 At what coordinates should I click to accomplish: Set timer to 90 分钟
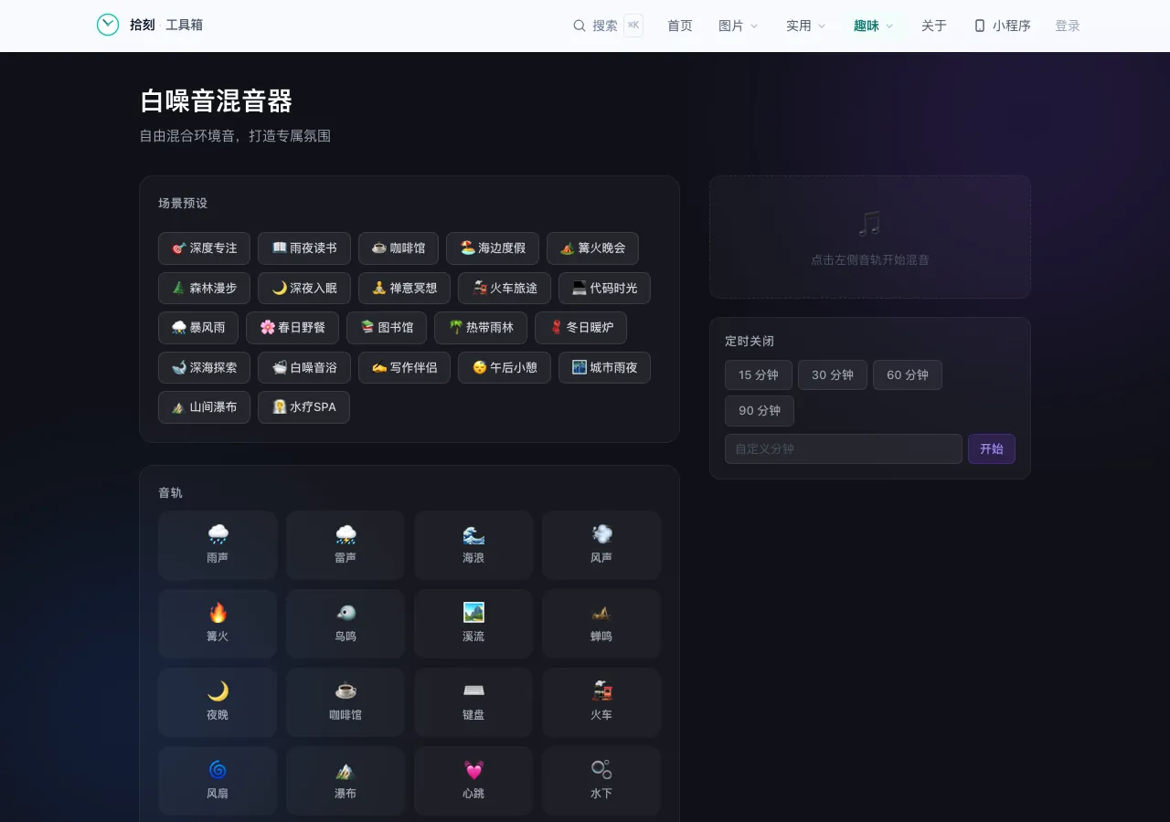click(x=760, y=411)
